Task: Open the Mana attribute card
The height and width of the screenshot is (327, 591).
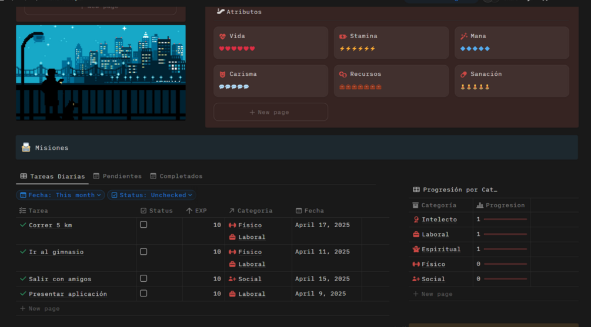Action: click(512, 42)
